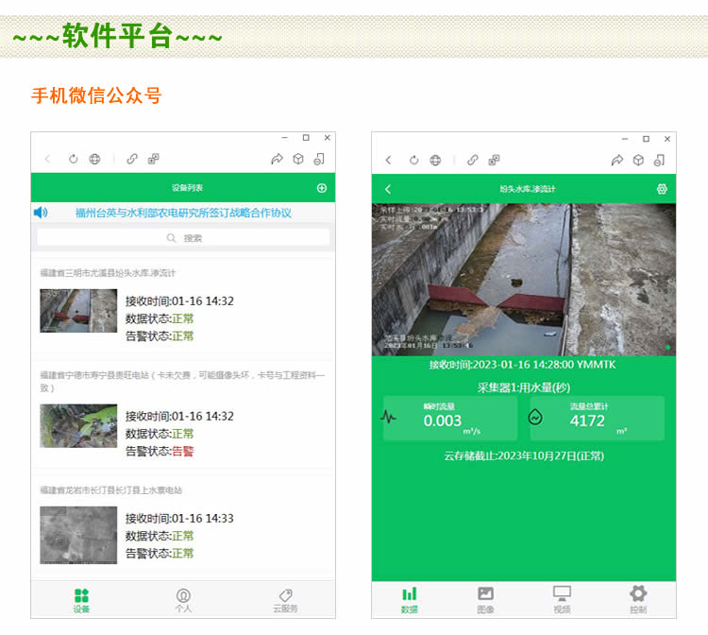Click 采集器1:用水量(秒) label
The height and width of the screenshot is (635, 708).
(x=524, y=387)
